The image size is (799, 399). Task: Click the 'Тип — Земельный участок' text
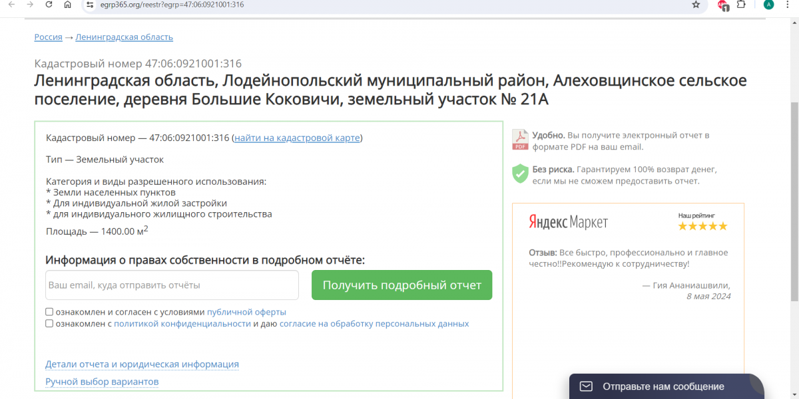pos(105,160)
